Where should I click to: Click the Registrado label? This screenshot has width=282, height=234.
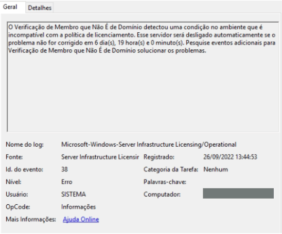pos(159,157)
